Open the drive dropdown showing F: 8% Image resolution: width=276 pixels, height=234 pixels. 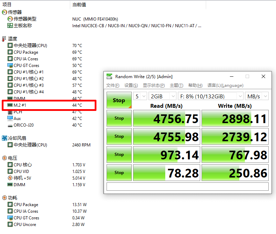pos(211,96)
